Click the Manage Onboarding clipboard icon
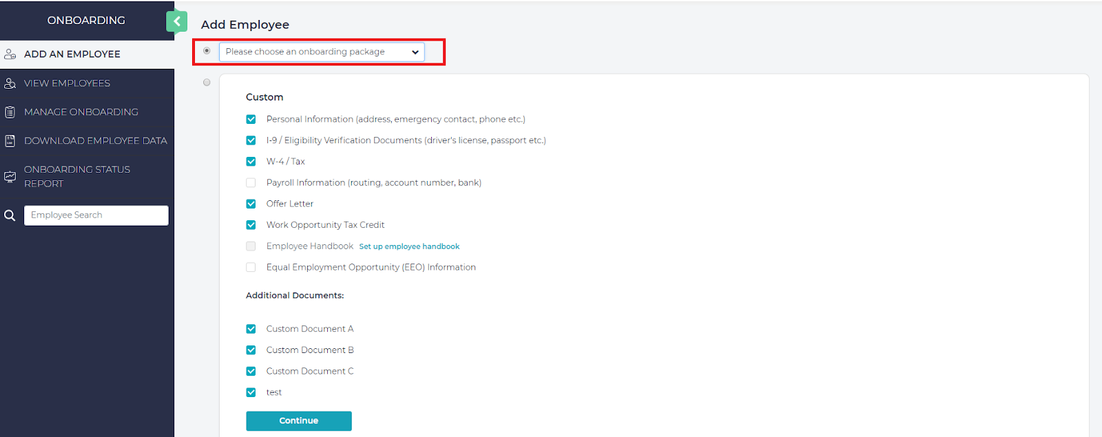This screenshot has width=1102, height=437. [10, 112]
